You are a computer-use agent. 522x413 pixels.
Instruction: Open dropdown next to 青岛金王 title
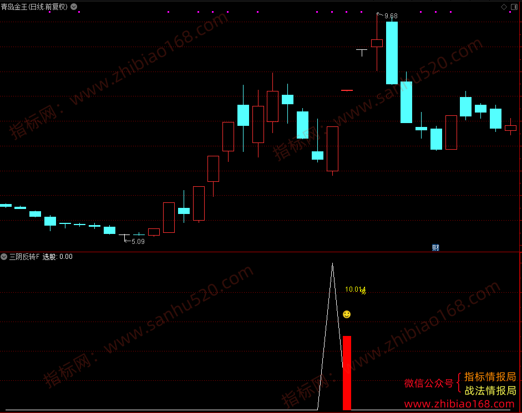point(74,6)
